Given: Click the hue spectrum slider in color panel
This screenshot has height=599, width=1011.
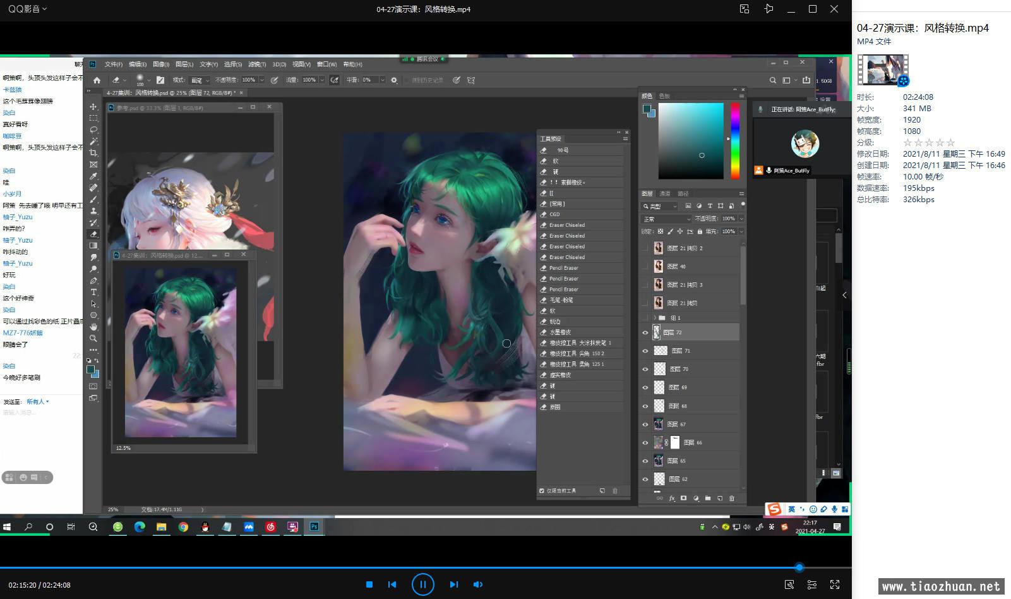Looking at the screenshot, I should coord(735,140).
